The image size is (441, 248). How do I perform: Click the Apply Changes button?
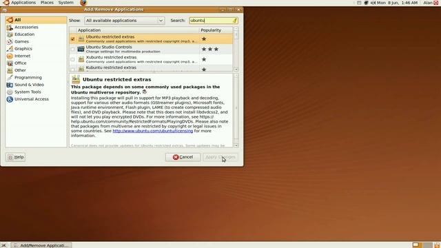(x=220, y=157)
